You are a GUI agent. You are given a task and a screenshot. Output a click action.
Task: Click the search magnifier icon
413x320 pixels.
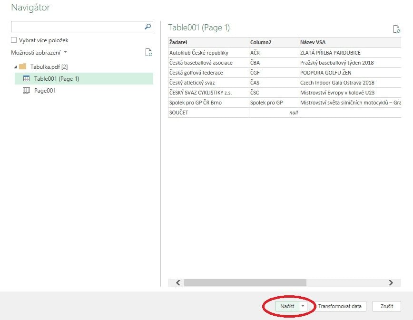[148, 27]
